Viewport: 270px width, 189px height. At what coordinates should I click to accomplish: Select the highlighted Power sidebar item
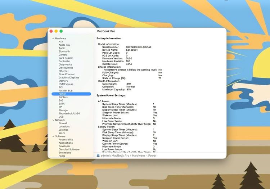[x=62, y=94]
